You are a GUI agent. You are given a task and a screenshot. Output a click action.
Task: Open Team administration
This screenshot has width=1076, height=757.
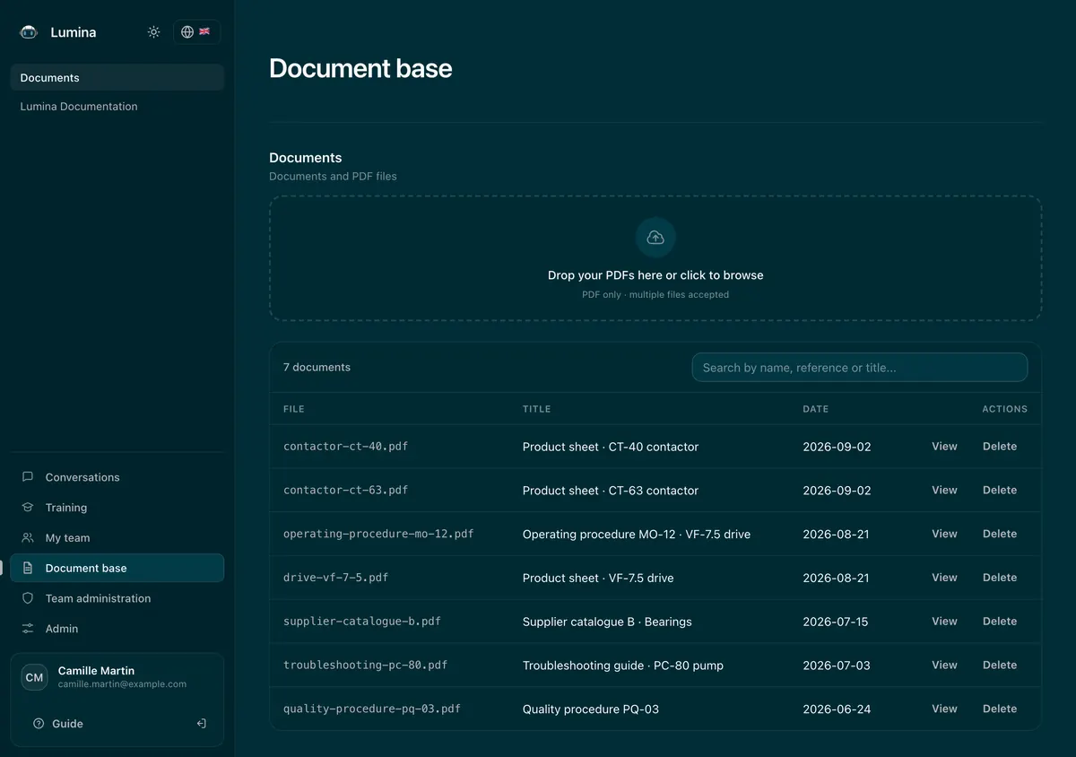[x=117, y=598]
